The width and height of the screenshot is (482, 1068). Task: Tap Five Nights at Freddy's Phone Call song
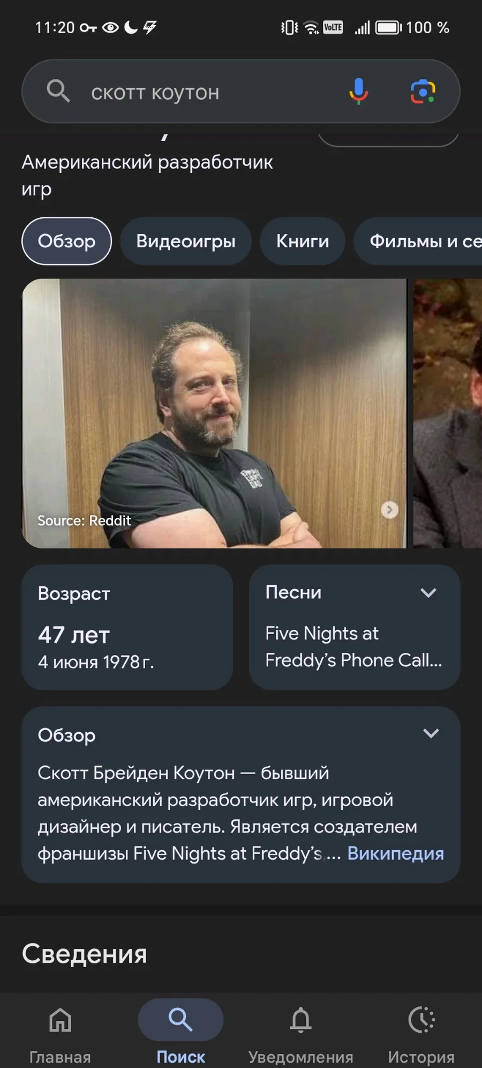pos(353,646)
